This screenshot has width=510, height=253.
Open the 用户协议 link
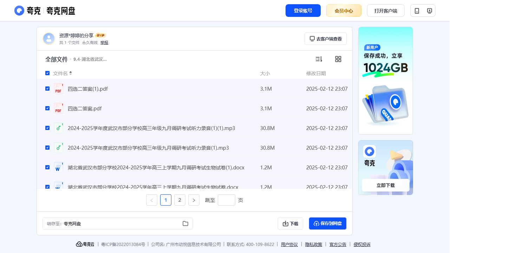tap(289, 244)
